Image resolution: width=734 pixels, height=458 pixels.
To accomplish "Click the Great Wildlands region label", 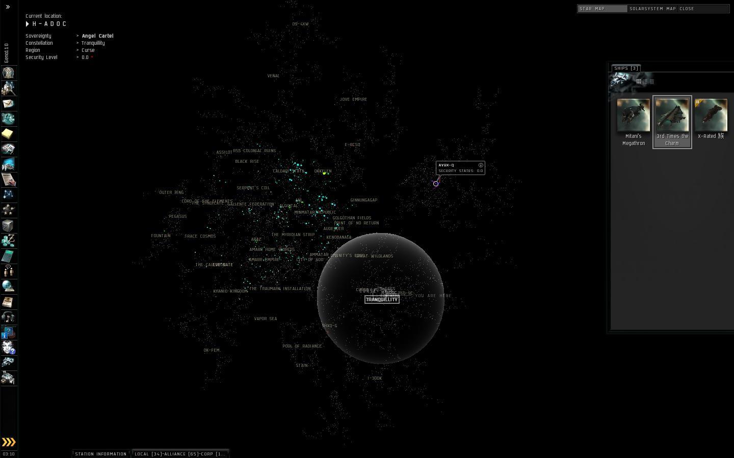I will (375, 256).
